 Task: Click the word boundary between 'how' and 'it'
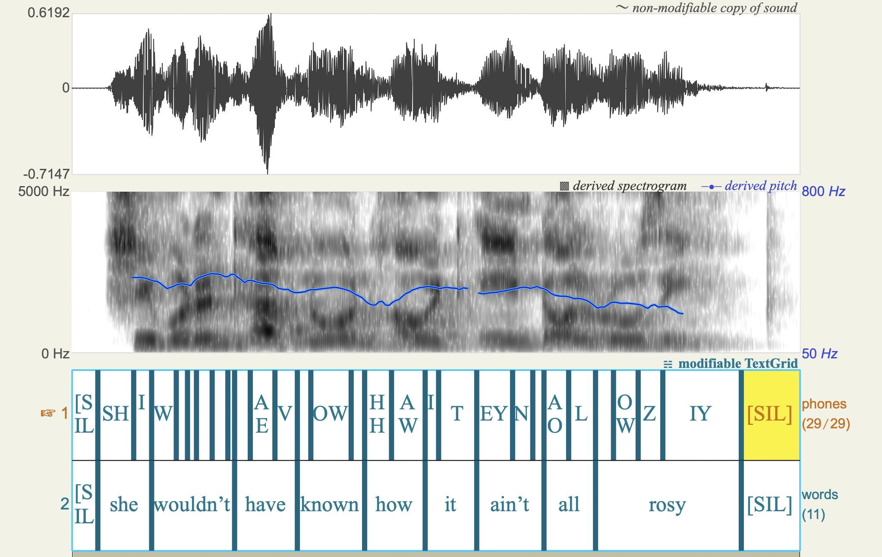(x=425, y=505)
